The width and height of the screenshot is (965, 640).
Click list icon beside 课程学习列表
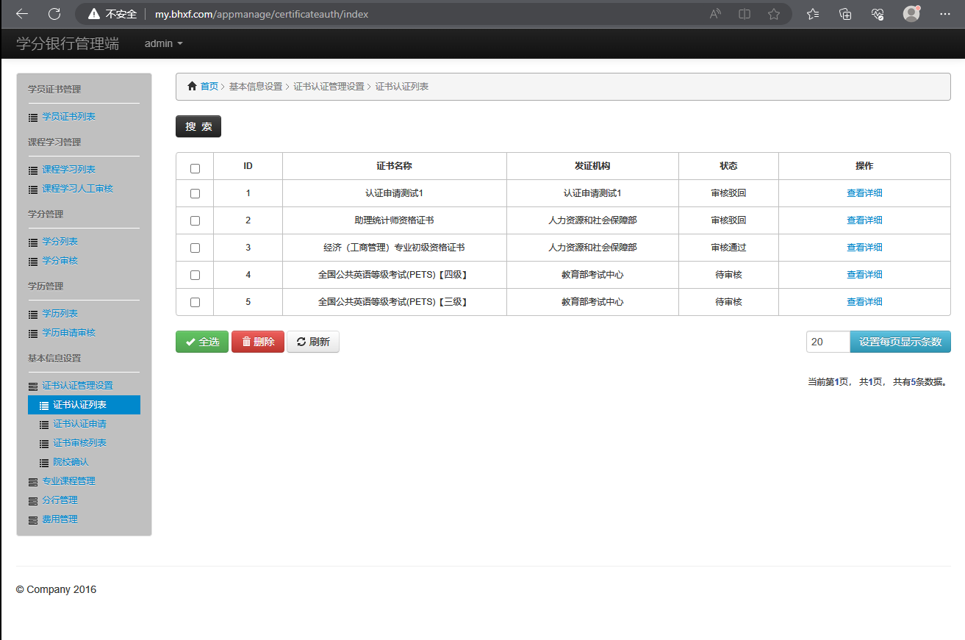coord(33,170)
